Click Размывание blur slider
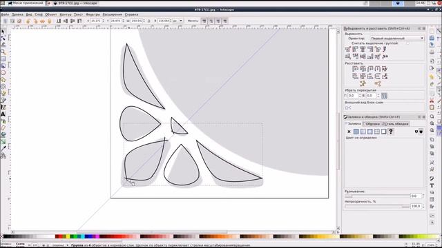Screen dimensions: 442x248 377,196
